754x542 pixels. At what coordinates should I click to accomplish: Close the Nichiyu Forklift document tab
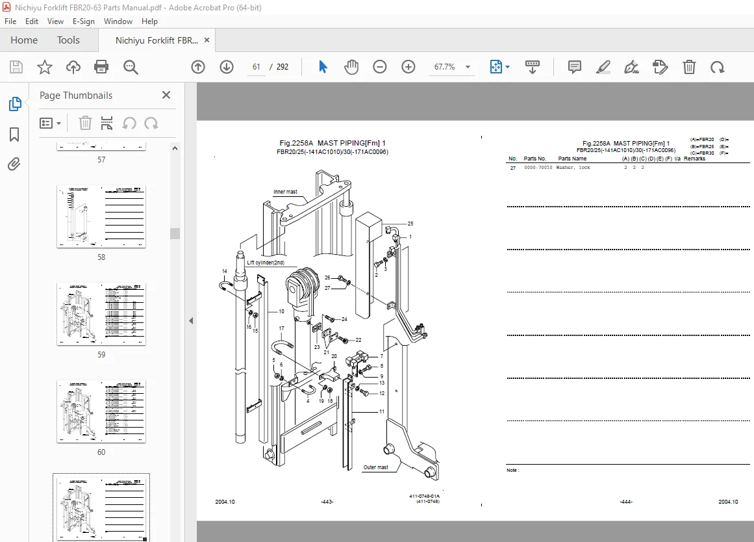click(207, 40)
